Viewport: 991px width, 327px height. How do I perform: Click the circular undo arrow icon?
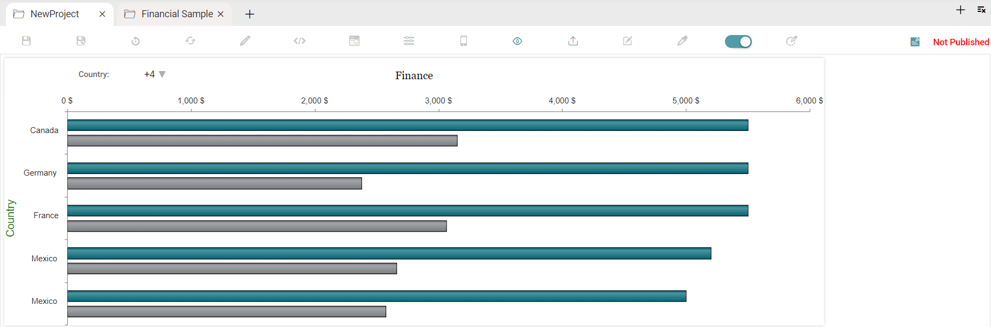[x=136, y=41]
